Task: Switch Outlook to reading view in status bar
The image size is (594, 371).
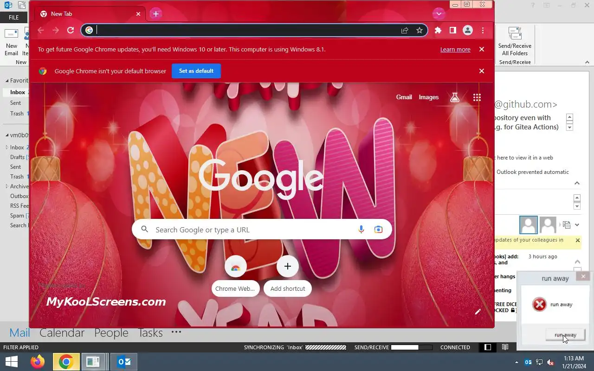Action: [505, 347]
